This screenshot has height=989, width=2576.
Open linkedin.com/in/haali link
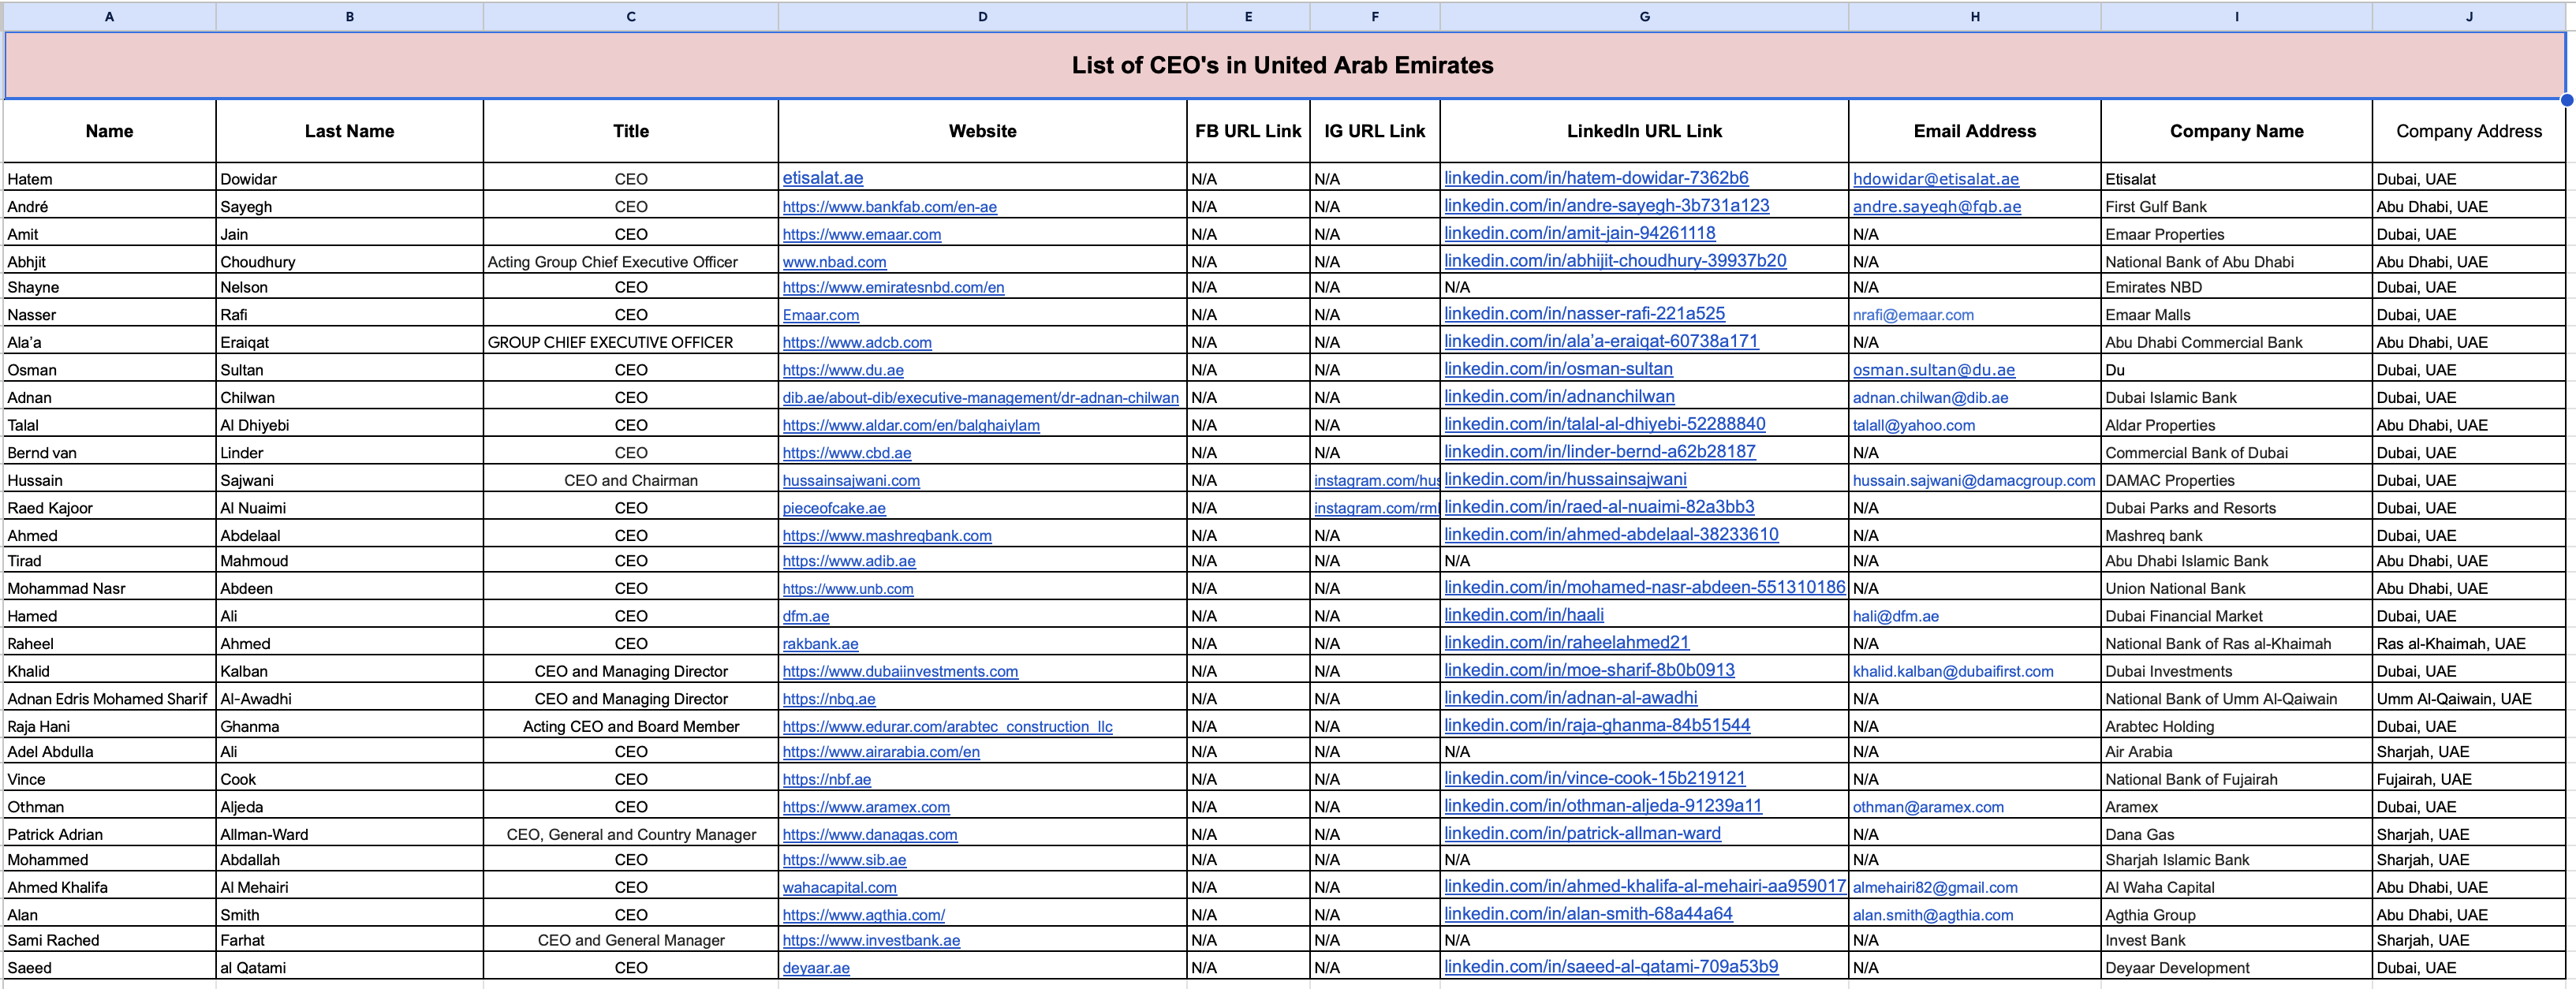(x=1523, y=615)
